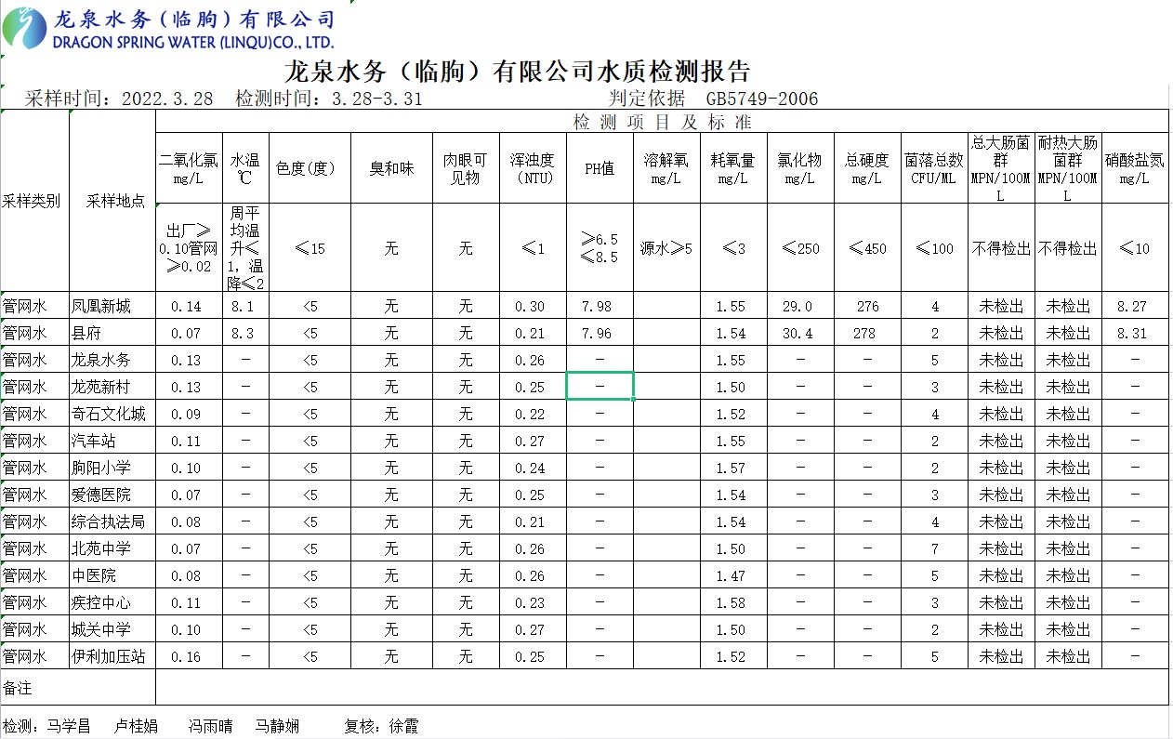Click the 采样地点 column header
This screenshot has height=739, width=1173.
click(x=112, y=201)
